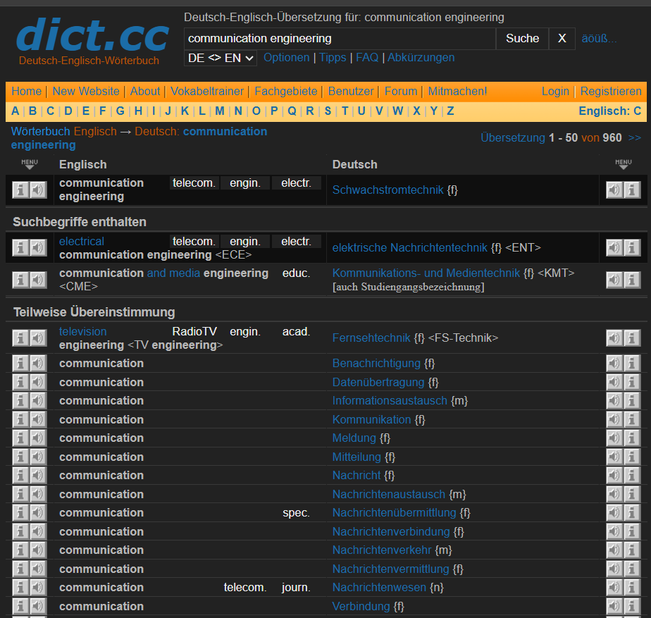The height and width of the screenshot is (618, 651).
Task: Open info icon beside Fernsehtechnik
Action: [x=632, y=338]
